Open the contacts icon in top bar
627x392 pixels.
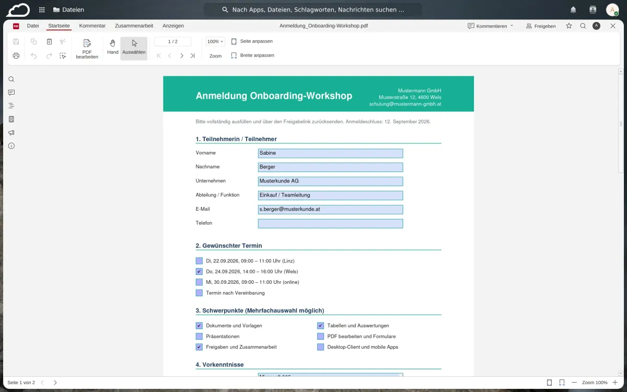[x=593, y=9]
